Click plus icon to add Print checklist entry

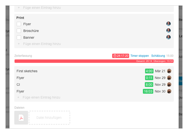(19, 44)
